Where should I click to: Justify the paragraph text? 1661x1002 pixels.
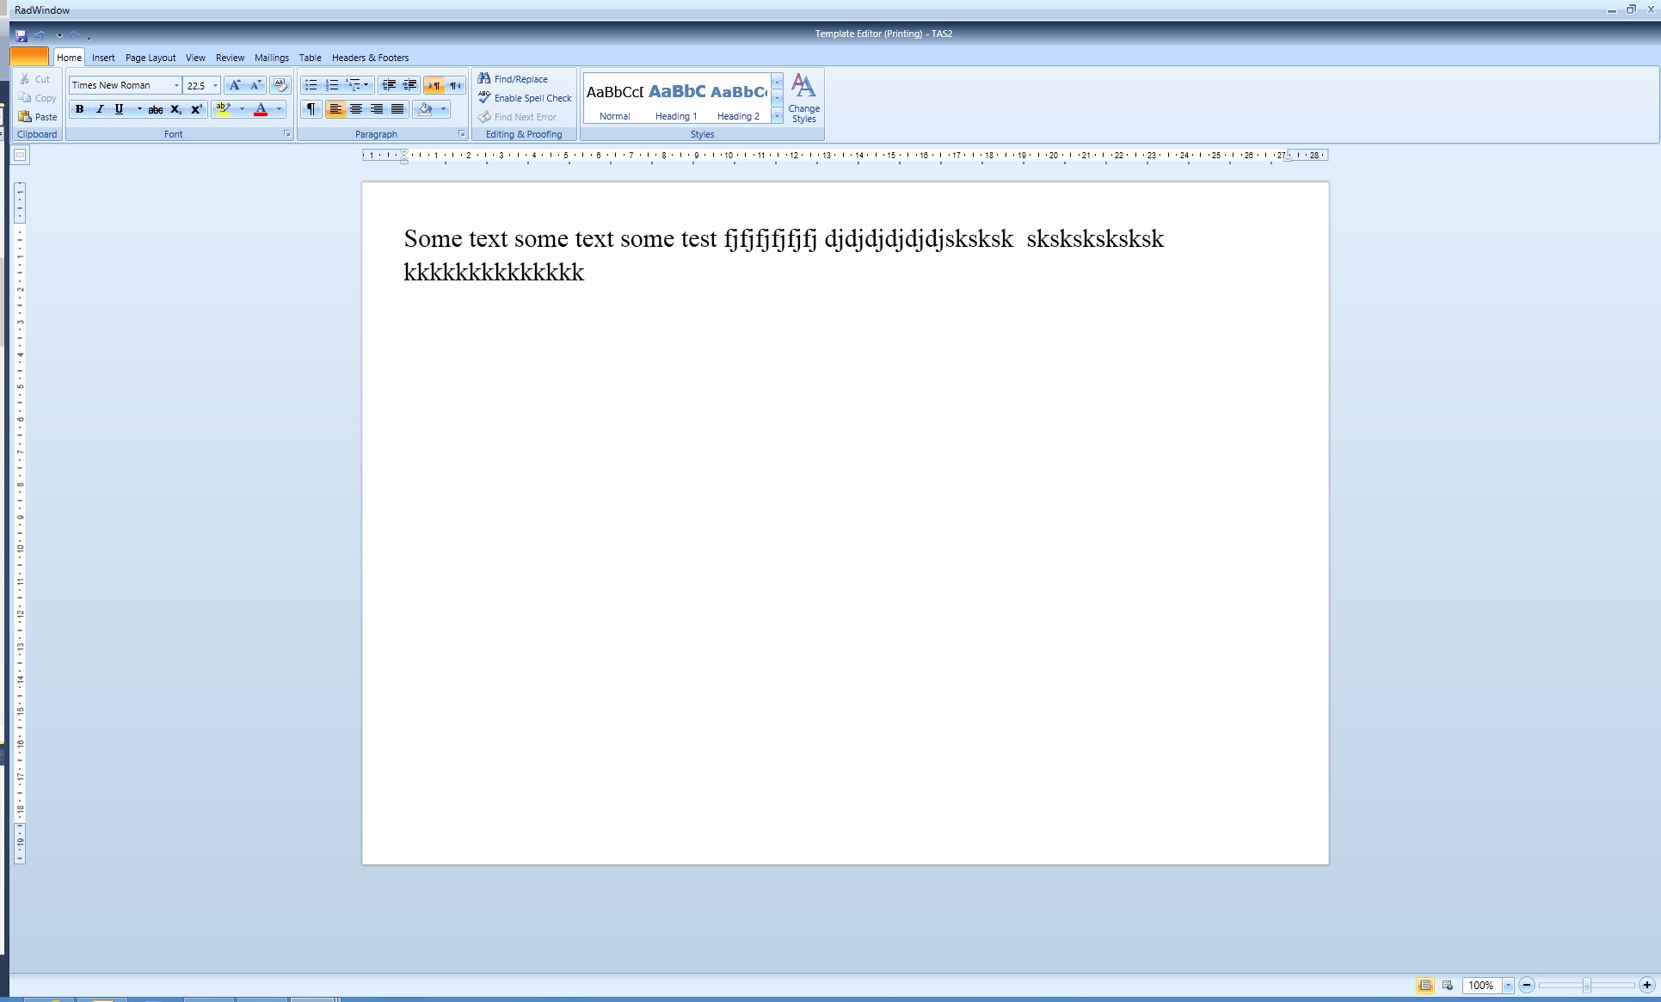397,109
